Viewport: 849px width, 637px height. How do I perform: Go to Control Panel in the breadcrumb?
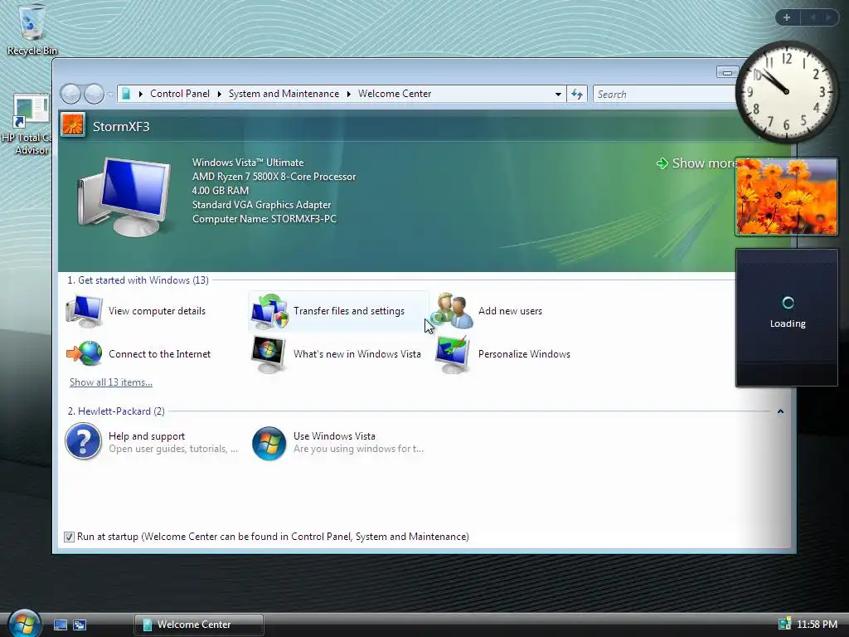point(180,94)
